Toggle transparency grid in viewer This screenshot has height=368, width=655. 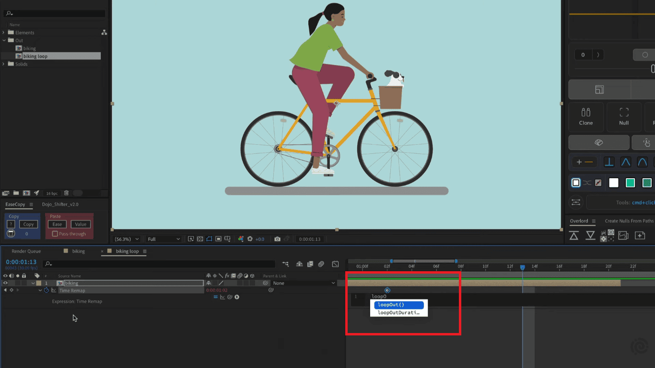[x=200, y=239]
